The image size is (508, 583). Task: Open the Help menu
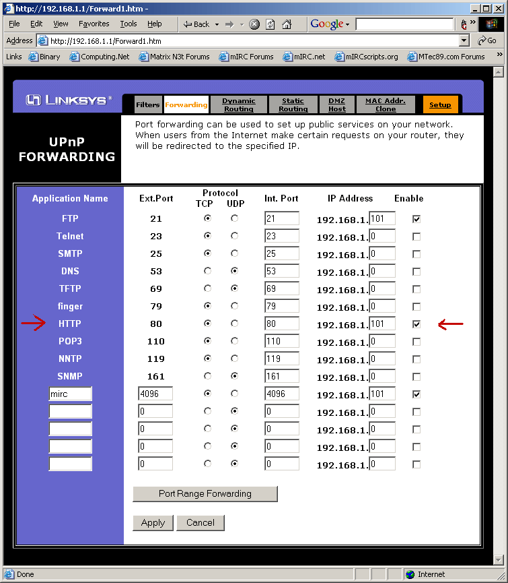click(x=154, y=24)
